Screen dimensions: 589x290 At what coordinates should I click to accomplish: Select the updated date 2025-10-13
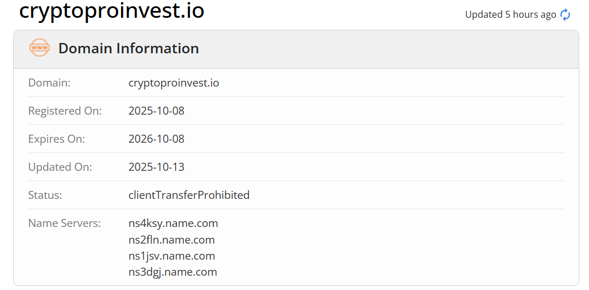pyautogui.click(x=157, y=167)
